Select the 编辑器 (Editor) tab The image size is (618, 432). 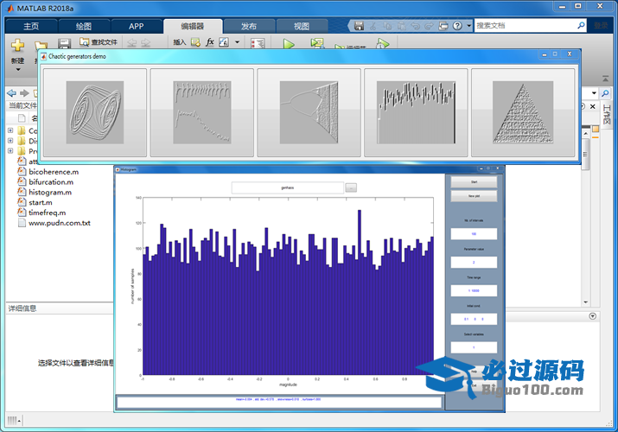click(x=193, y=26)
